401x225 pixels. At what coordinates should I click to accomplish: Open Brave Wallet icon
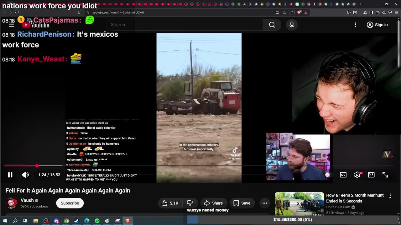378,12
